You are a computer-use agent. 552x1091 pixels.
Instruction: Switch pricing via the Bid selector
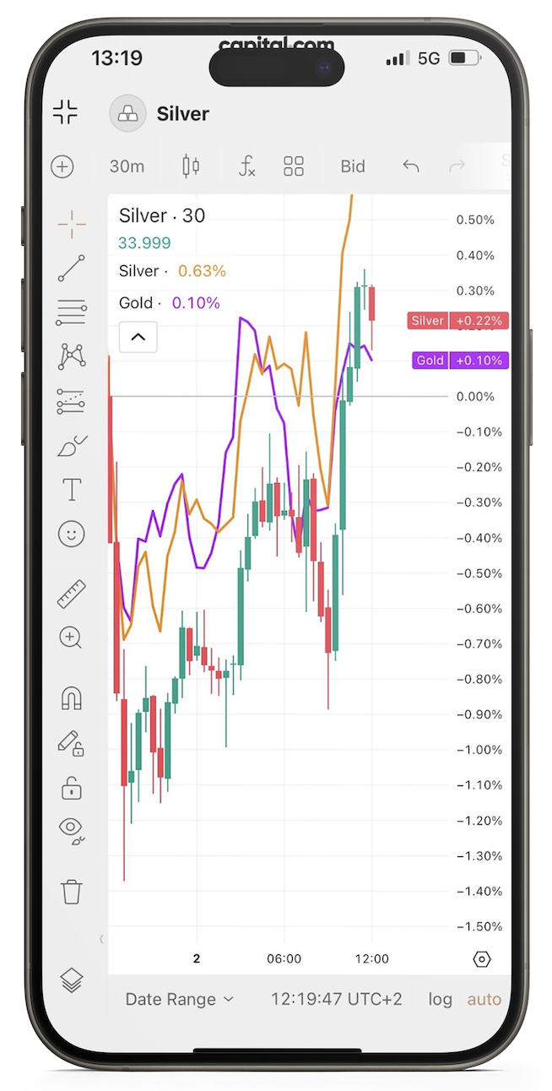pos(352,166)
